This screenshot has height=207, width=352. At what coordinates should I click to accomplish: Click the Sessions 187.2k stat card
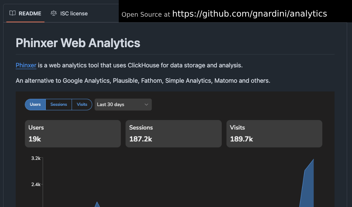point(174,134)
